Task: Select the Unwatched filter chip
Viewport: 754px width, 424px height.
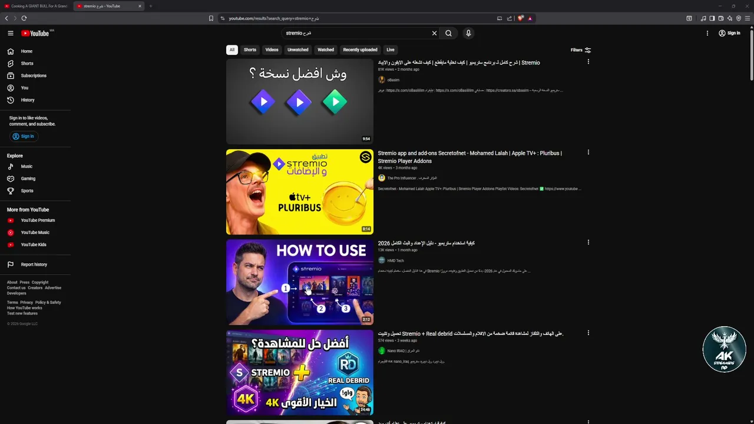Action: click(x=297, y=50)
